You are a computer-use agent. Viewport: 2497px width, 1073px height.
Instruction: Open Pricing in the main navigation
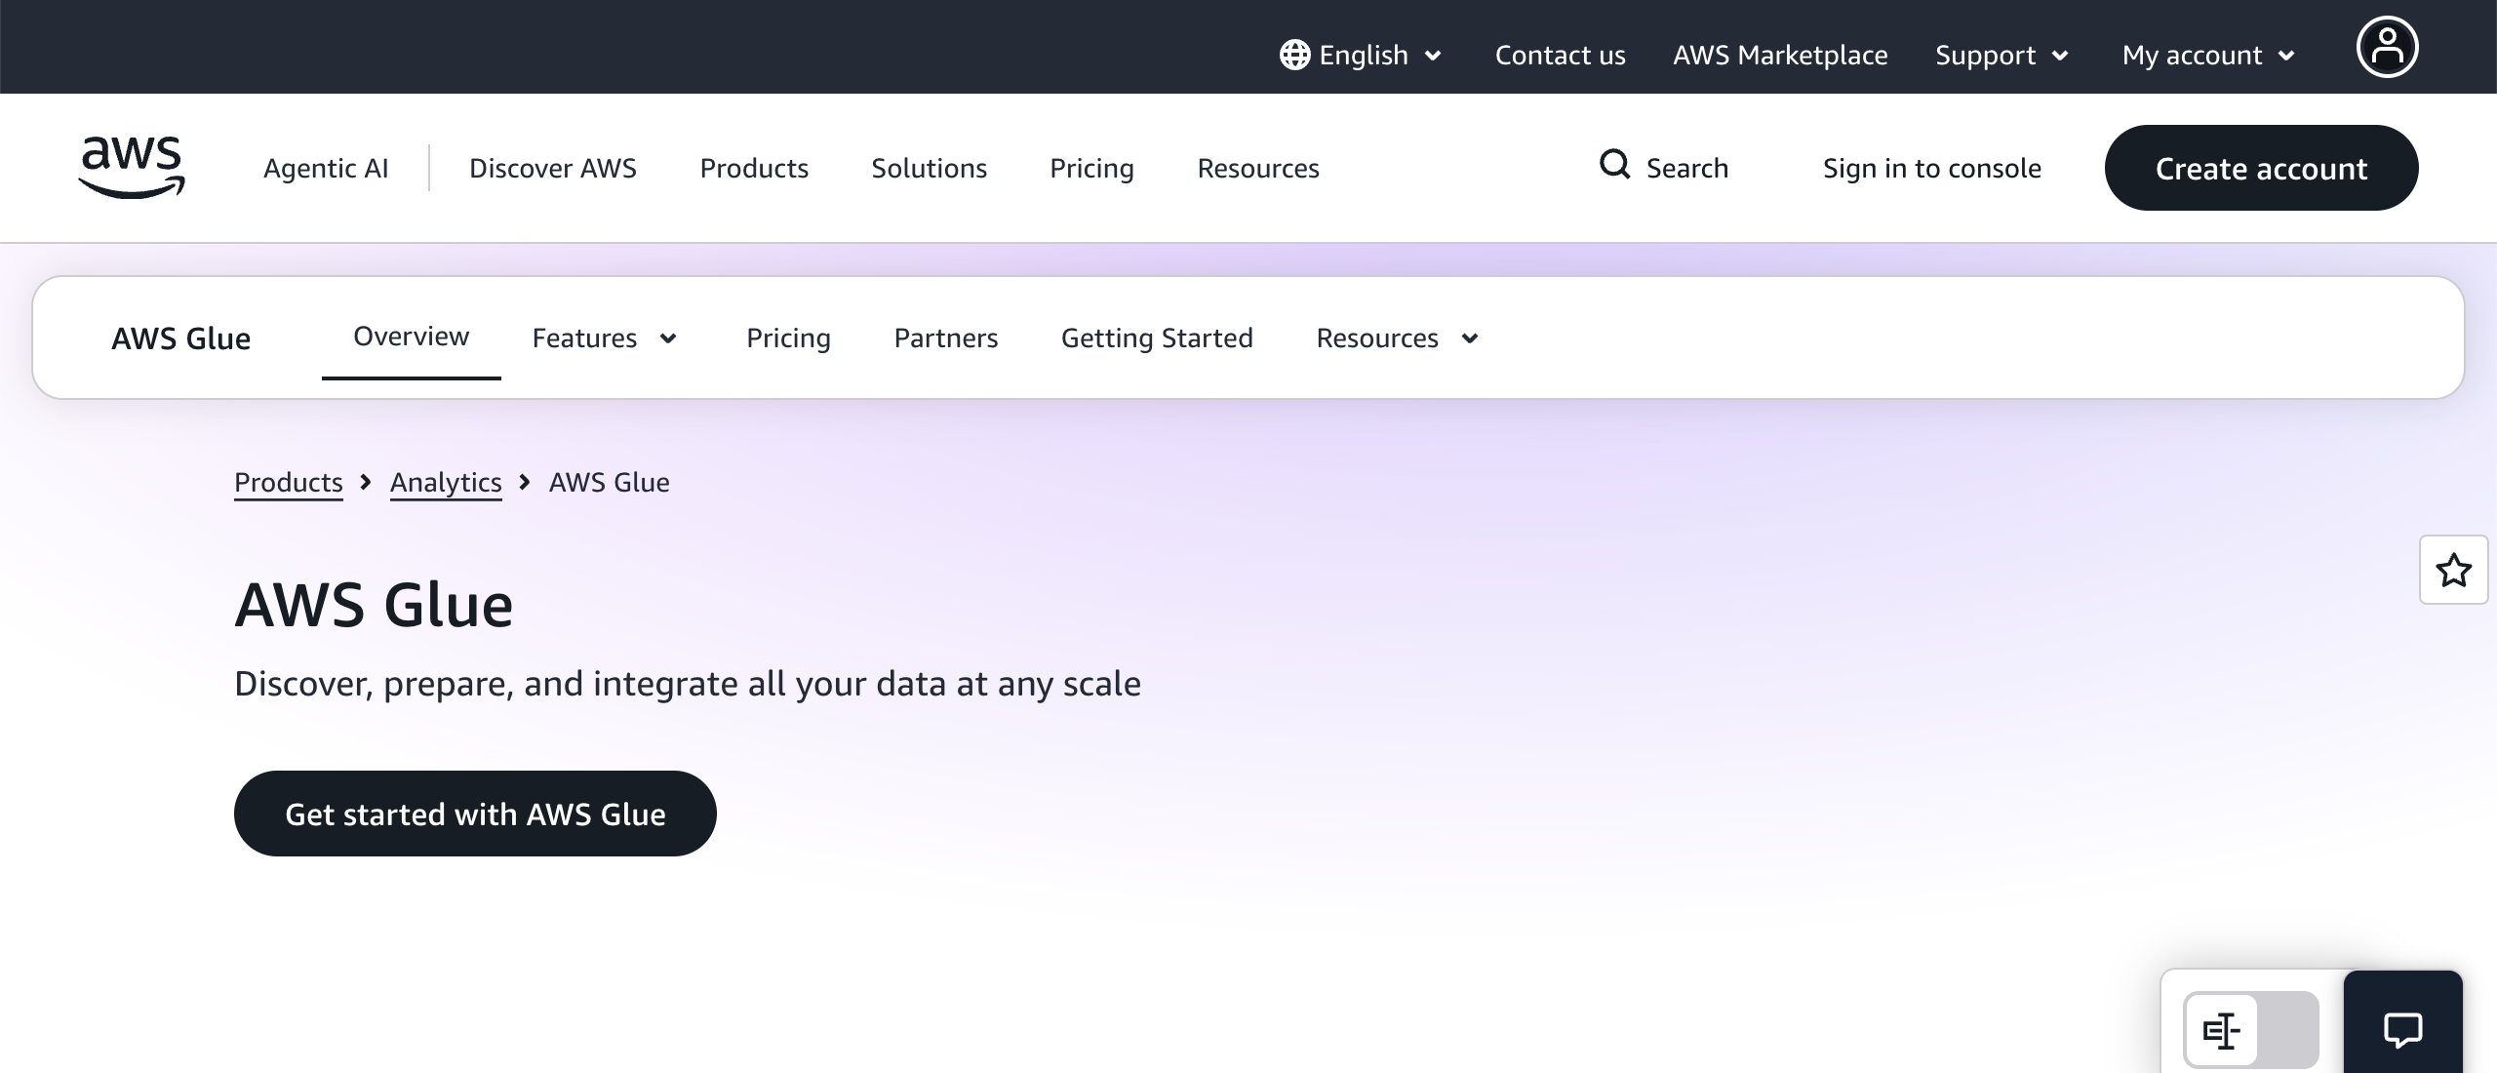[1091, 168]
